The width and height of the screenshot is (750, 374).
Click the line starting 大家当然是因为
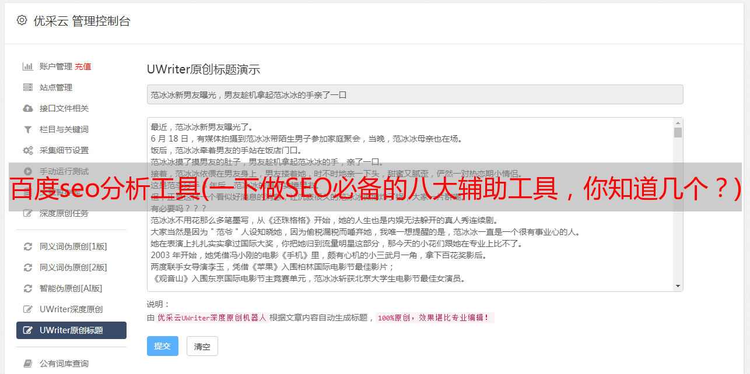(x=365, y=232)
